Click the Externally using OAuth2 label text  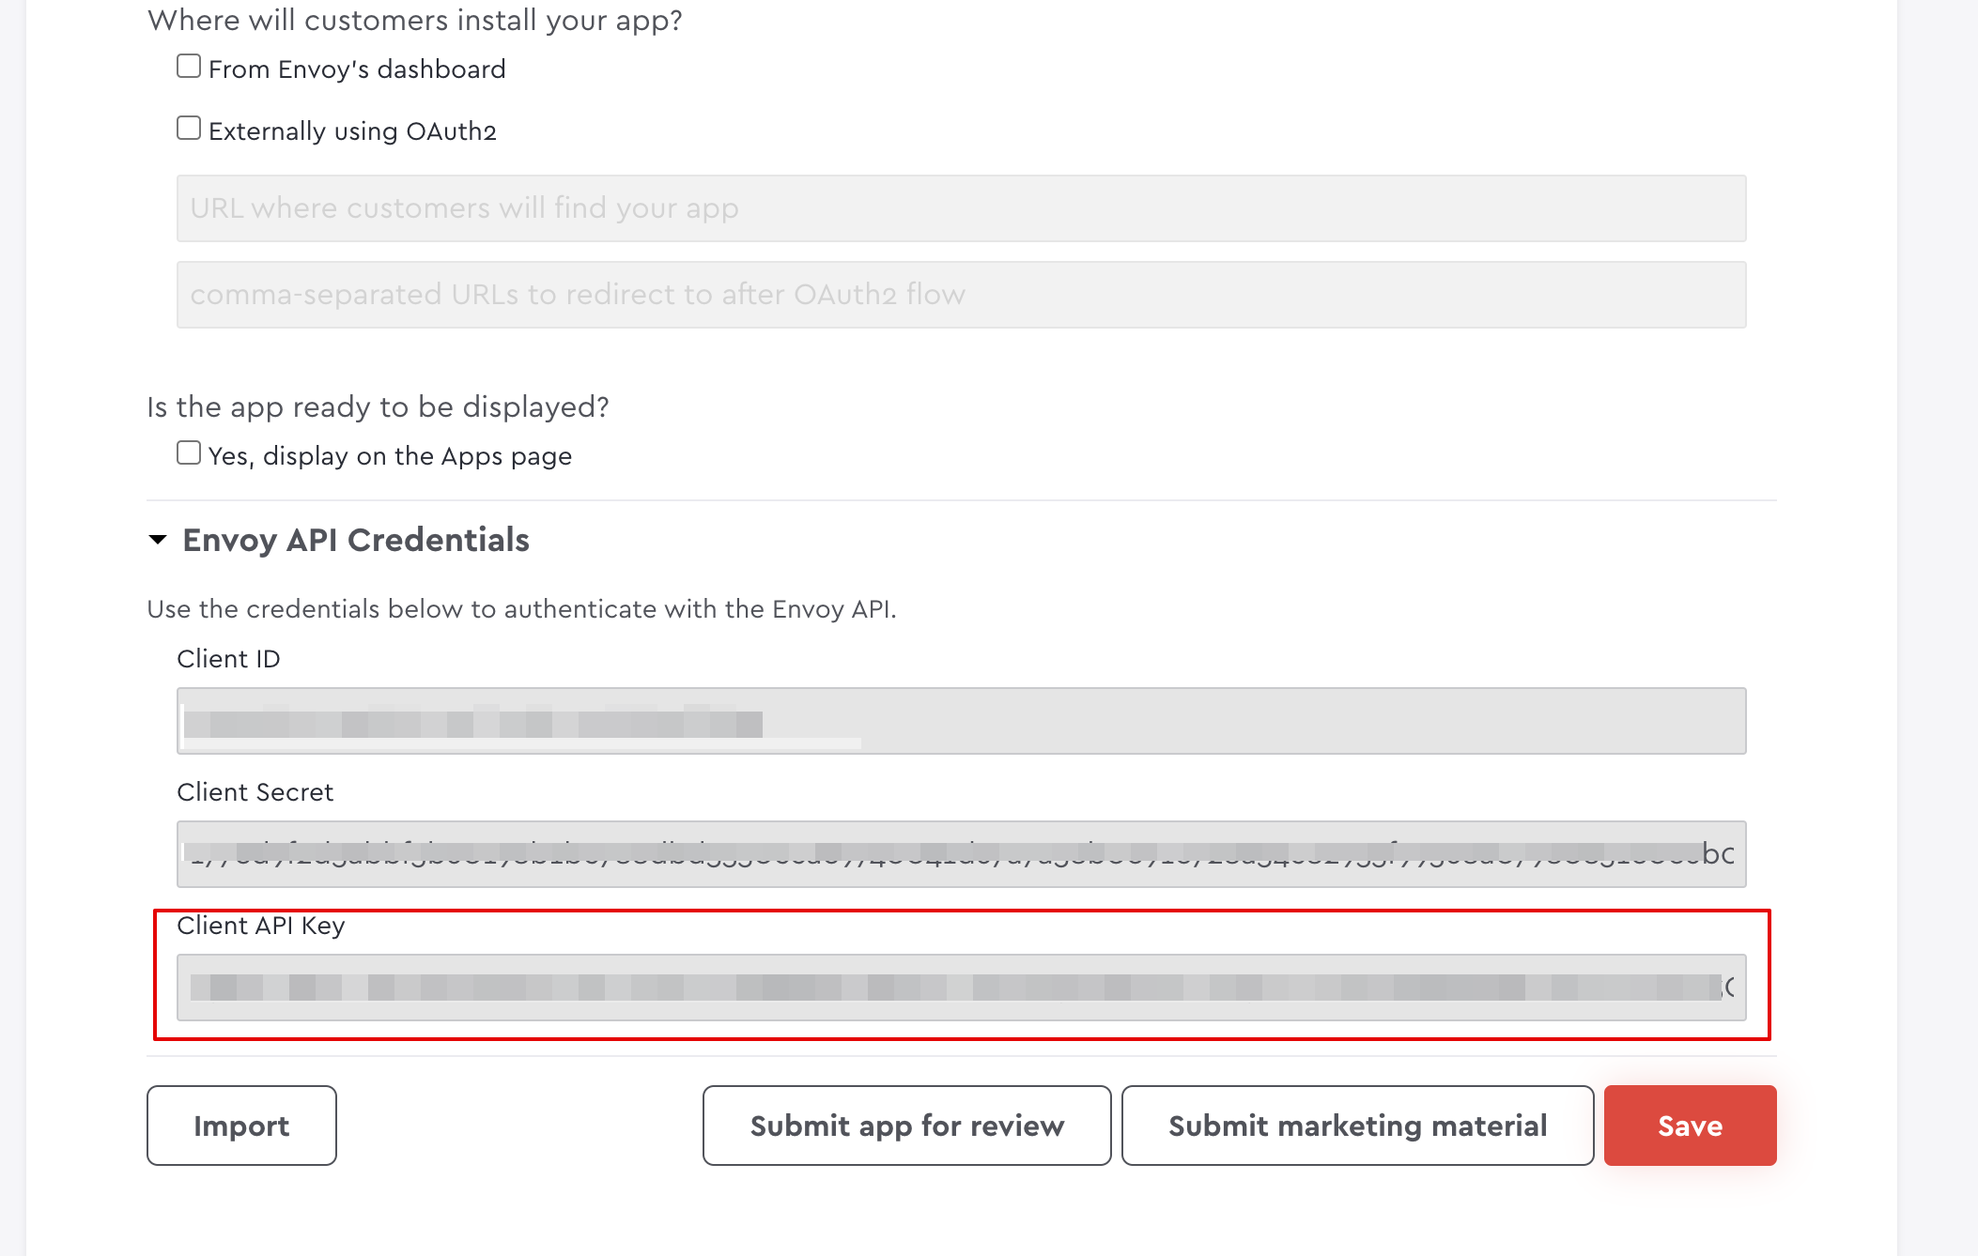[x=352, y=131]
